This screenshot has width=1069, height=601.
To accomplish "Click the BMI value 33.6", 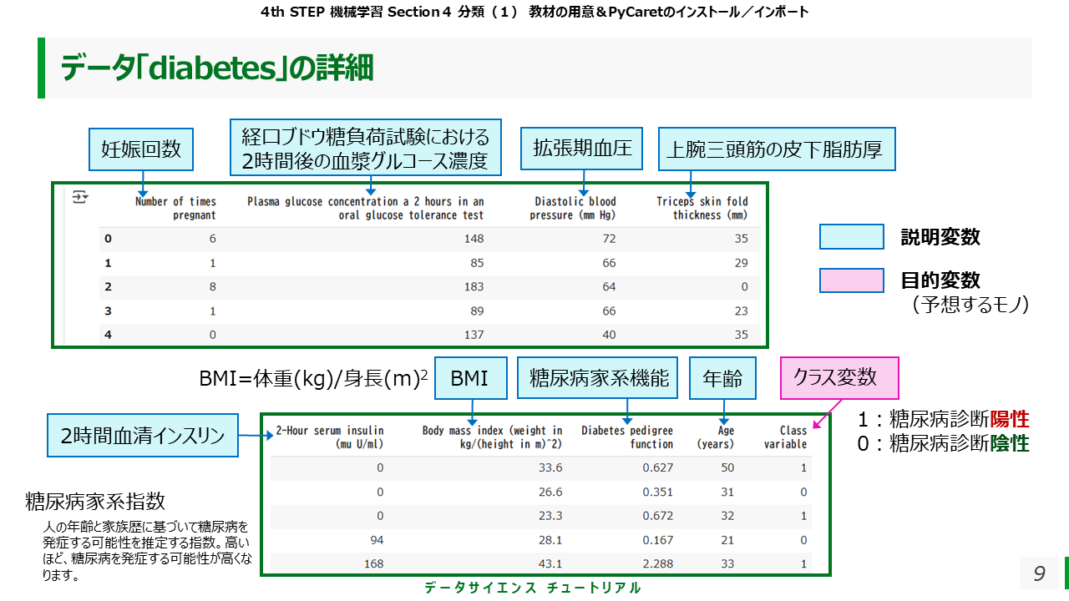I will 550,467.
